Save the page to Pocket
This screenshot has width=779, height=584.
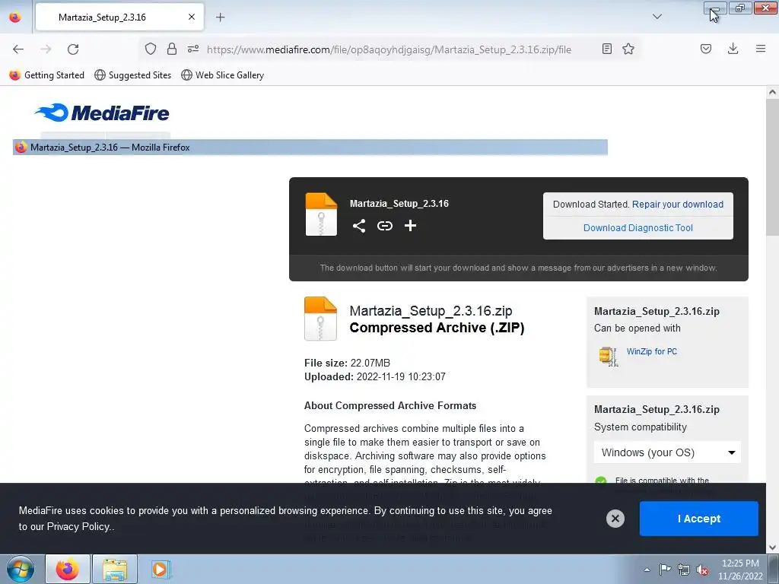pyautogui.click(x=705, y=49)
